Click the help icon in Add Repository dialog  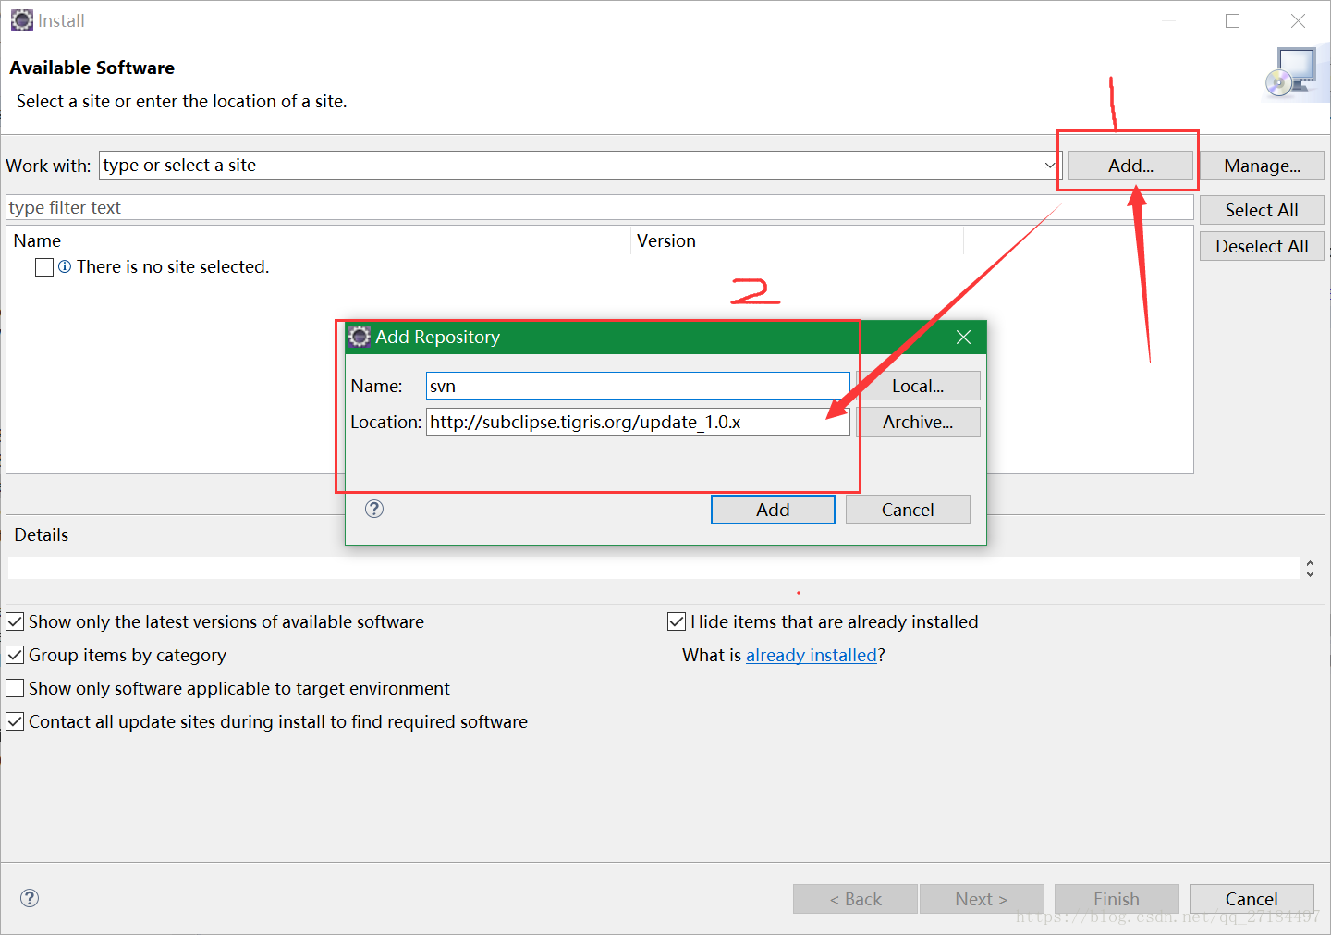click(x=373, y=509)
